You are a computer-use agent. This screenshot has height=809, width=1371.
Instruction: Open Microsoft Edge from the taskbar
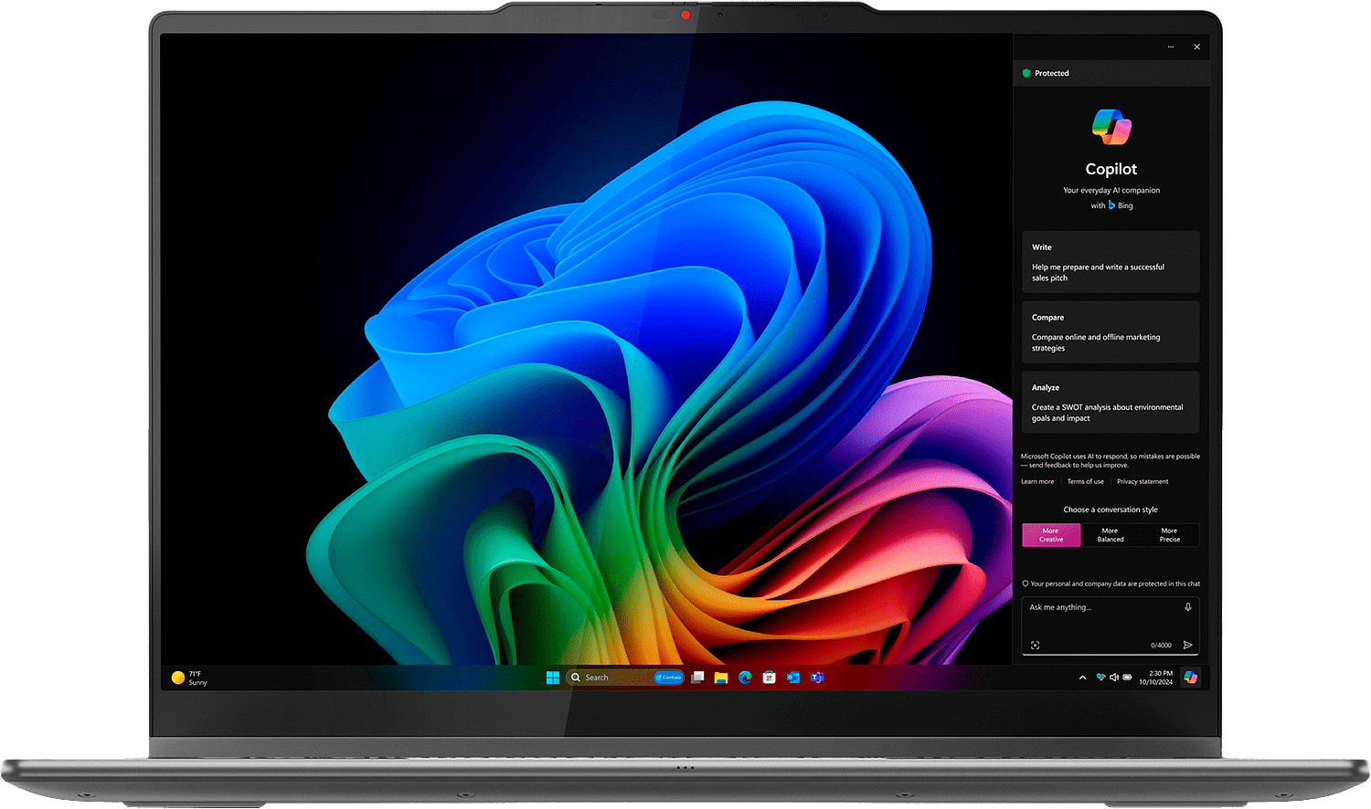[x=745, y=678]
